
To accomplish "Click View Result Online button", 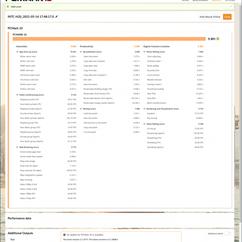I will pyautogui.click(x=210, y=17).
